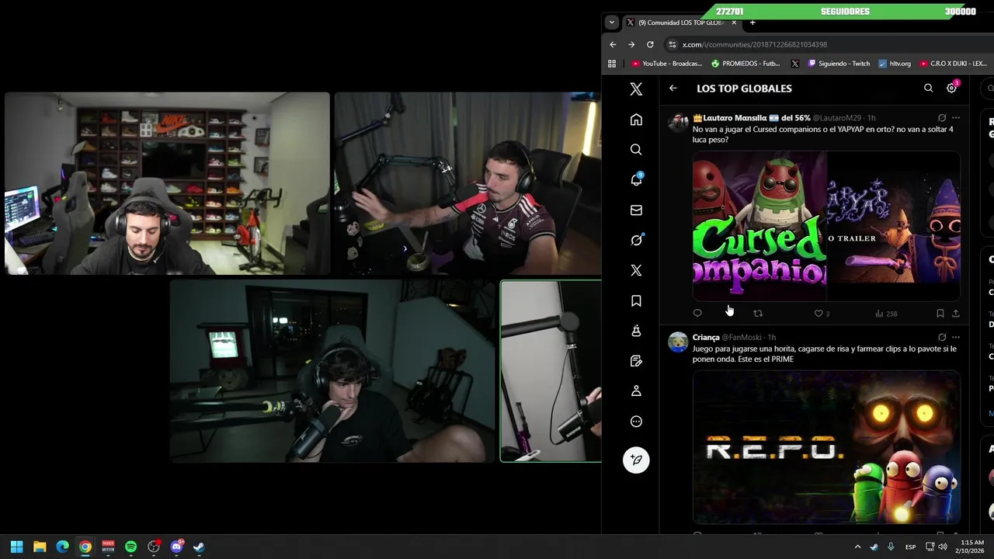The width and height of the screenshot is (994, 559).
Task: Click the x.com address bar URL
Action: 755,44
